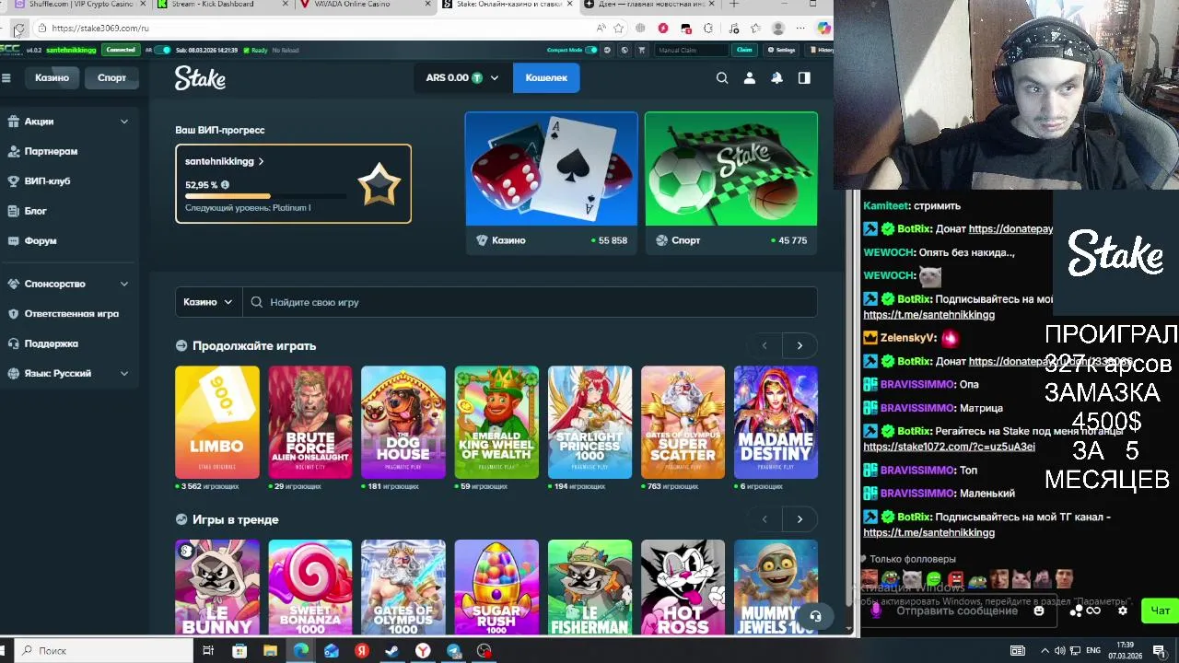
Task: Click the infinity icon in chat bar
Action: pos(1093,611)
